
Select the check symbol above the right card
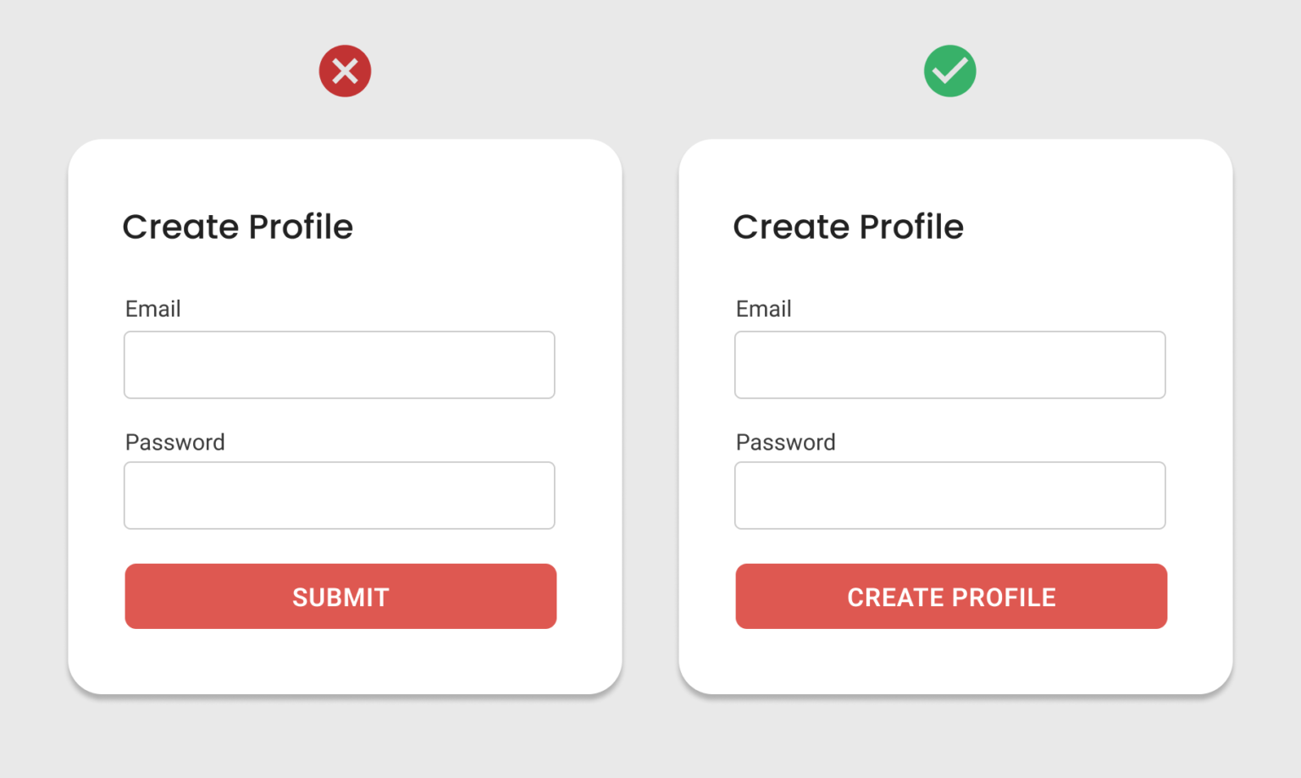[949, 71]
